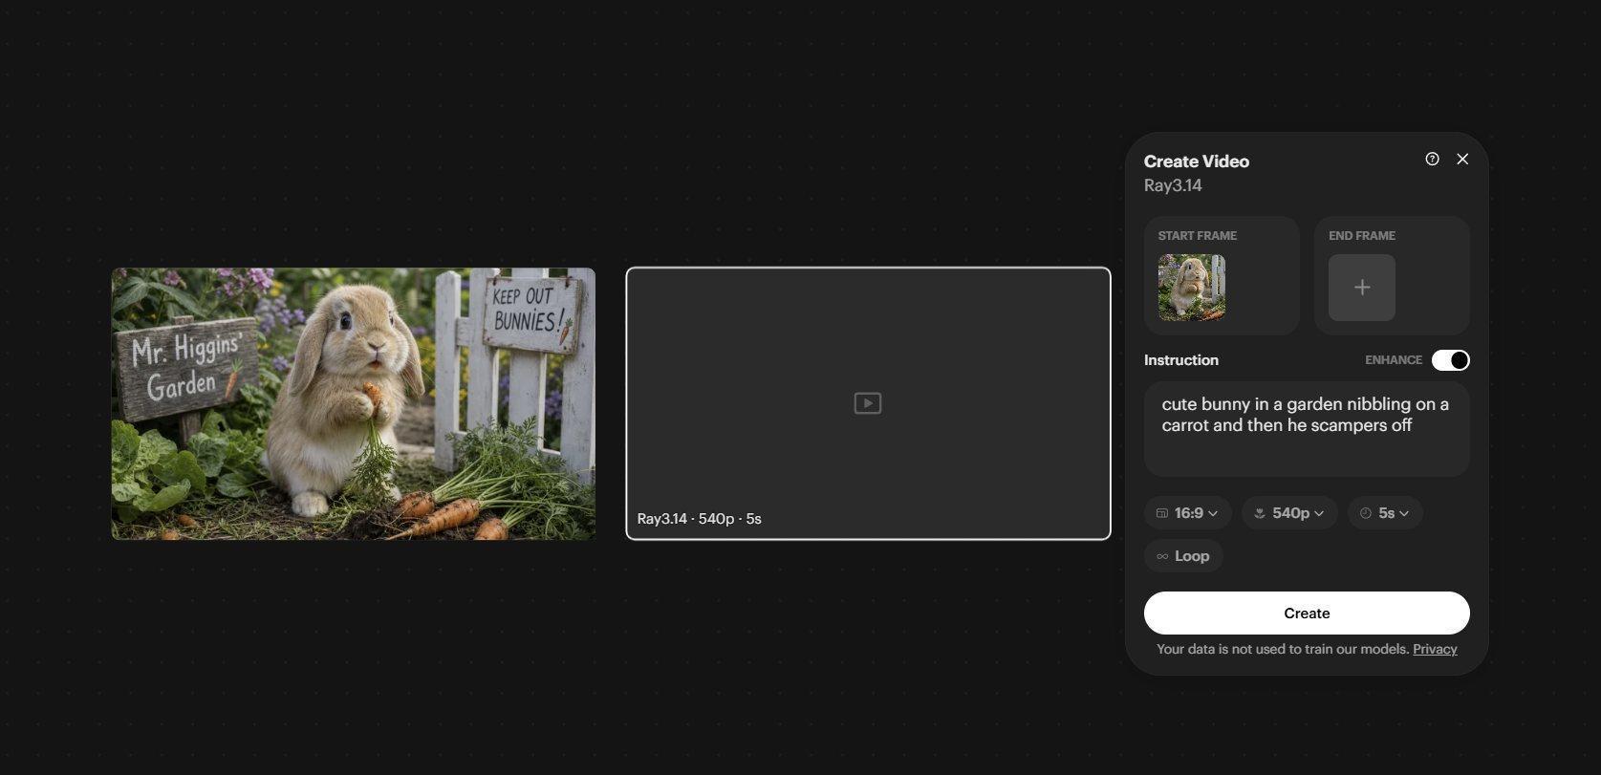Toggle the Loop option

tap(1183, 556)
